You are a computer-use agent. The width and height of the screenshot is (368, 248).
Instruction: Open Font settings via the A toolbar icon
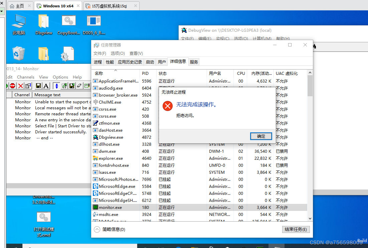(x=46, y=86)
